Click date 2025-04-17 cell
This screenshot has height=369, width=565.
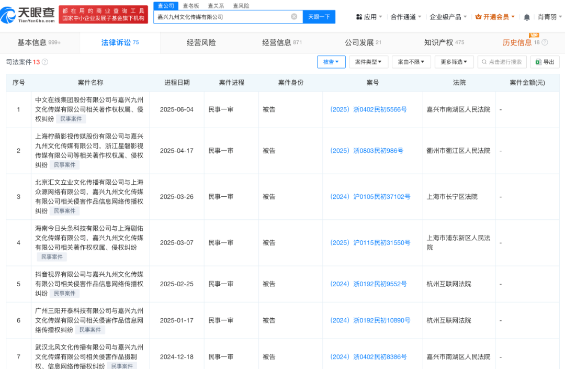[x=177, y=151]
